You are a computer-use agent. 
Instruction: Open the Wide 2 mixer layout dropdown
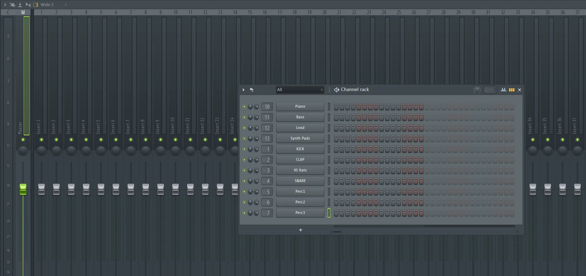66,5
